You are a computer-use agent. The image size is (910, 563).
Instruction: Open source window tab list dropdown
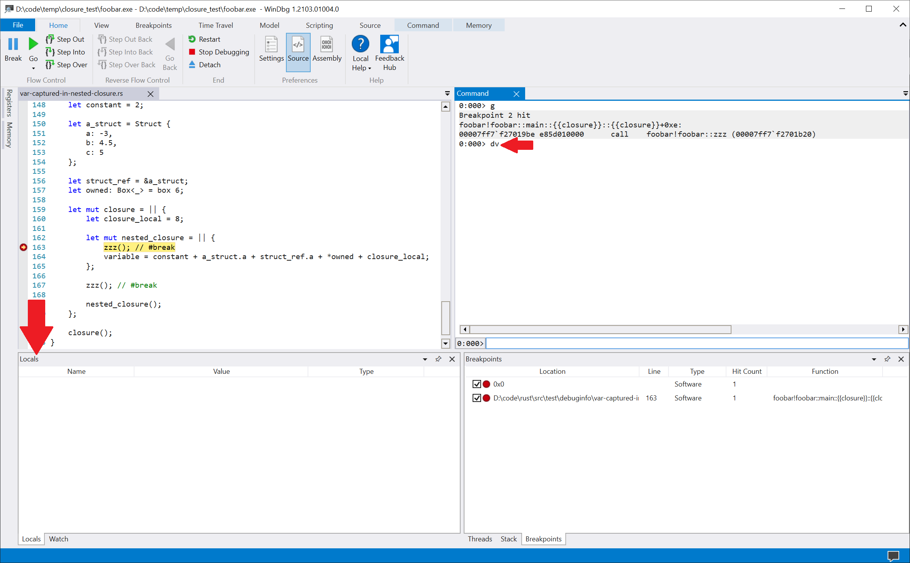[x=447, y=94]
